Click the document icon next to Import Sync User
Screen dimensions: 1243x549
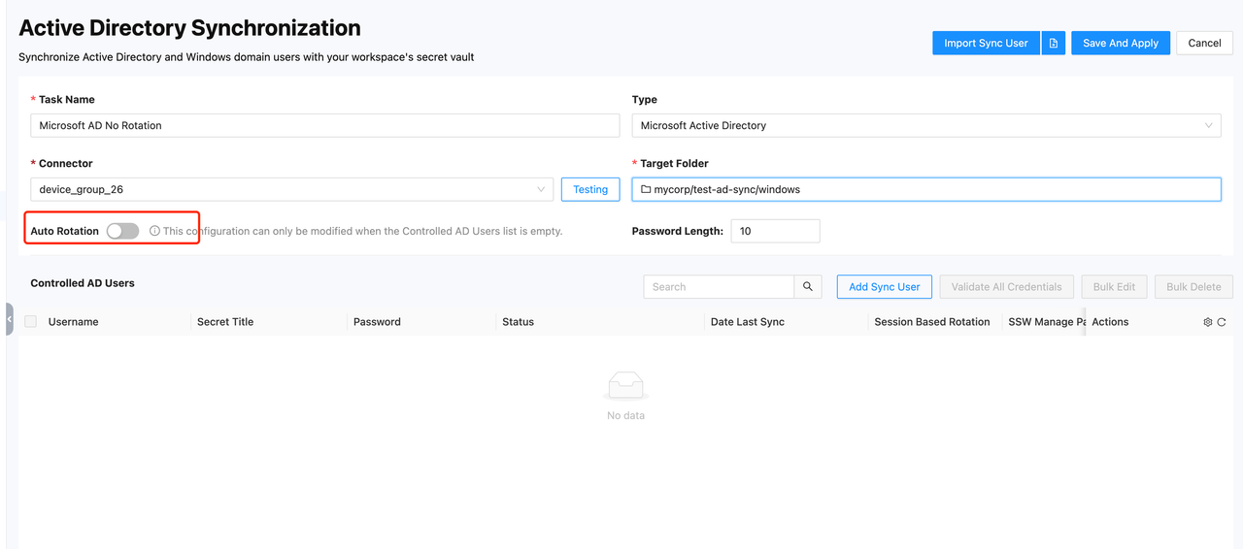click(1054, 43)
